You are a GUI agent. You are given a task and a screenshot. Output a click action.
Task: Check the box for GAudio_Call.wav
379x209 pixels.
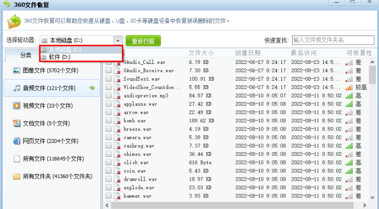coord(109,62)
